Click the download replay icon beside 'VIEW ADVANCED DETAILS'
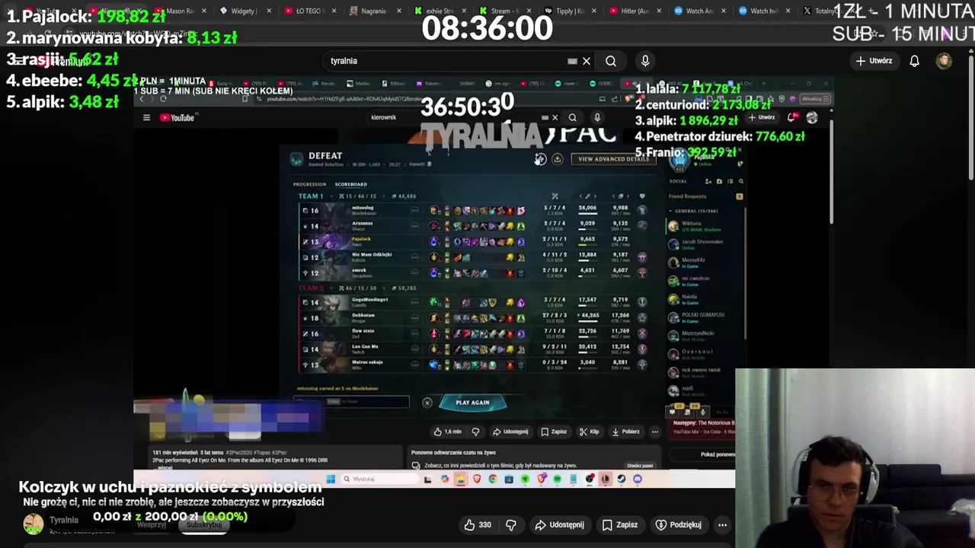 click(557, 159)
